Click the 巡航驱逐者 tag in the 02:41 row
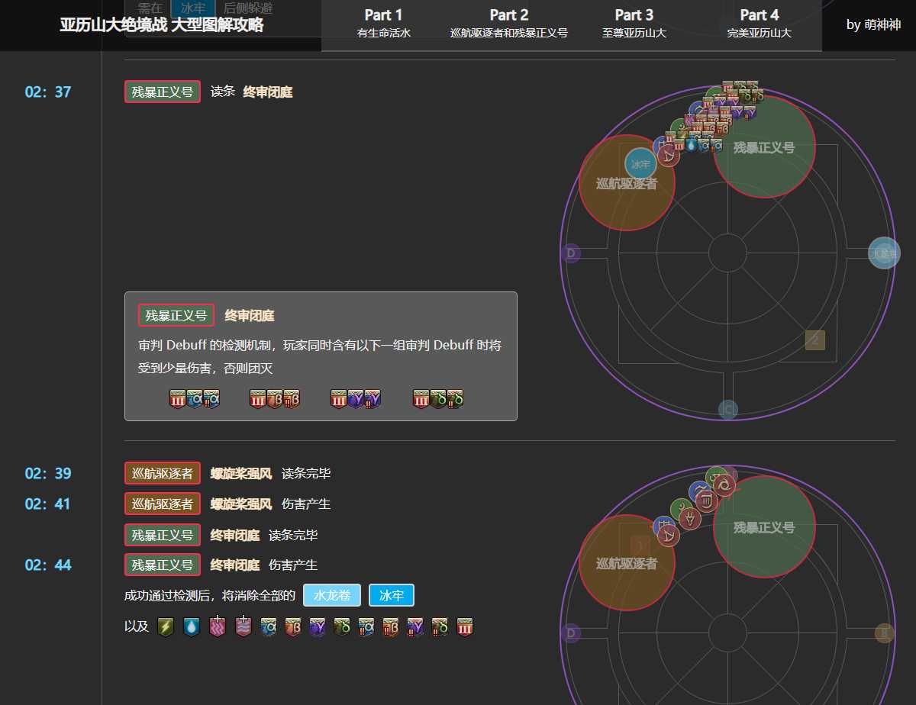 pos(163,504)
